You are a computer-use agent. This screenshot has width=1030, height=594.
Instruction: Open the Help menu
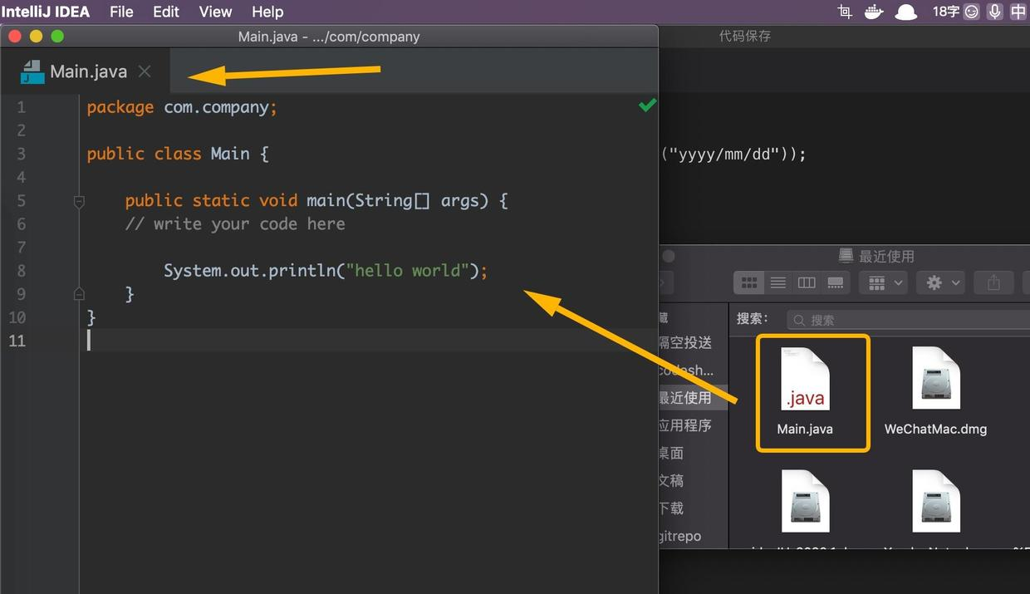pos(267,12)
